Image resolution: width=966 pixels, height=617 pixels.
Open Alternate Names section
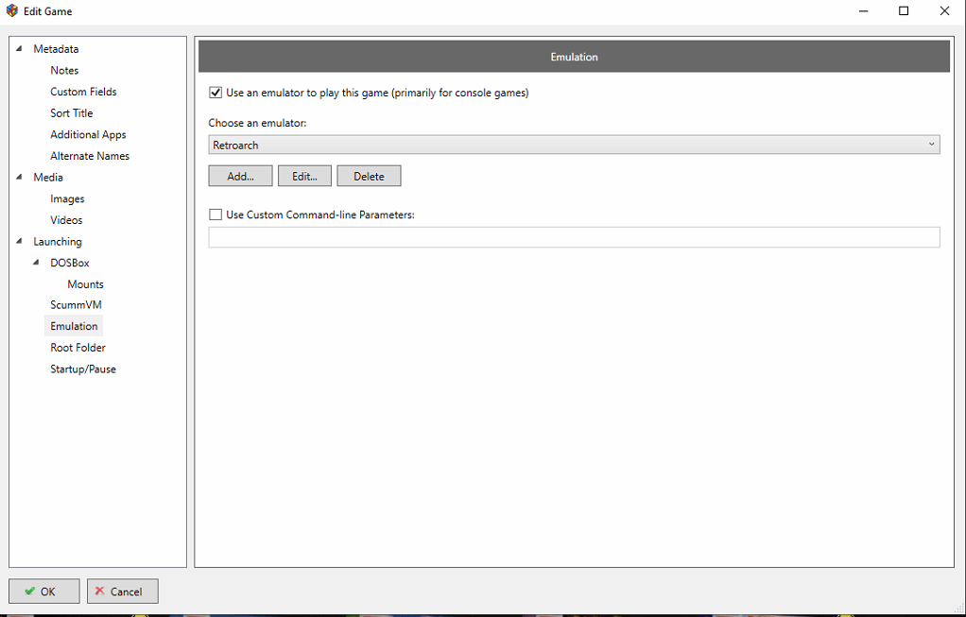90,156
